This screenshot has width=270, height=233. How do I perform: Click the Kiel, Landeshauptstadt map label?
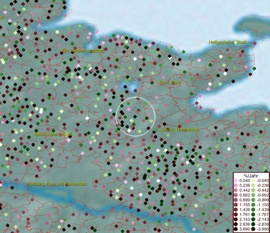pos(82,50)
